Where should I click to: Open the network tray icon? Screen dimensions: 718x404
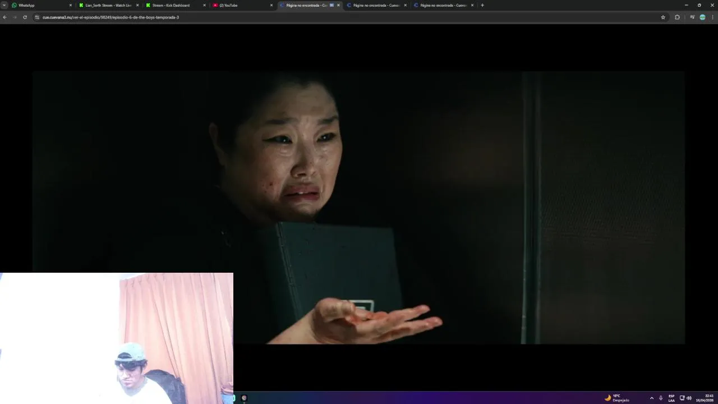[682, 398]
